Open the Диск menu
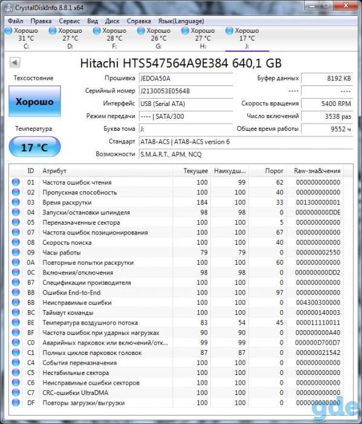This screenshot has height=424, width=362. 112,21
